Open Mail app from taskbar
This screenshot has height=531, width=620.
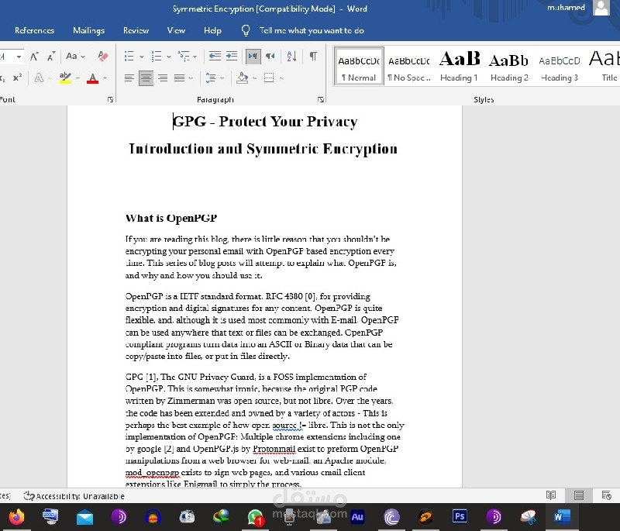(x=84, y=517)
